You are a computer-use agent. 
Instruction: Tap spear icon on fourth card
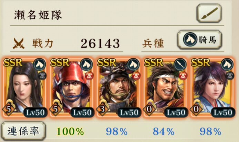pyautogui.click(x=180, y=65)
